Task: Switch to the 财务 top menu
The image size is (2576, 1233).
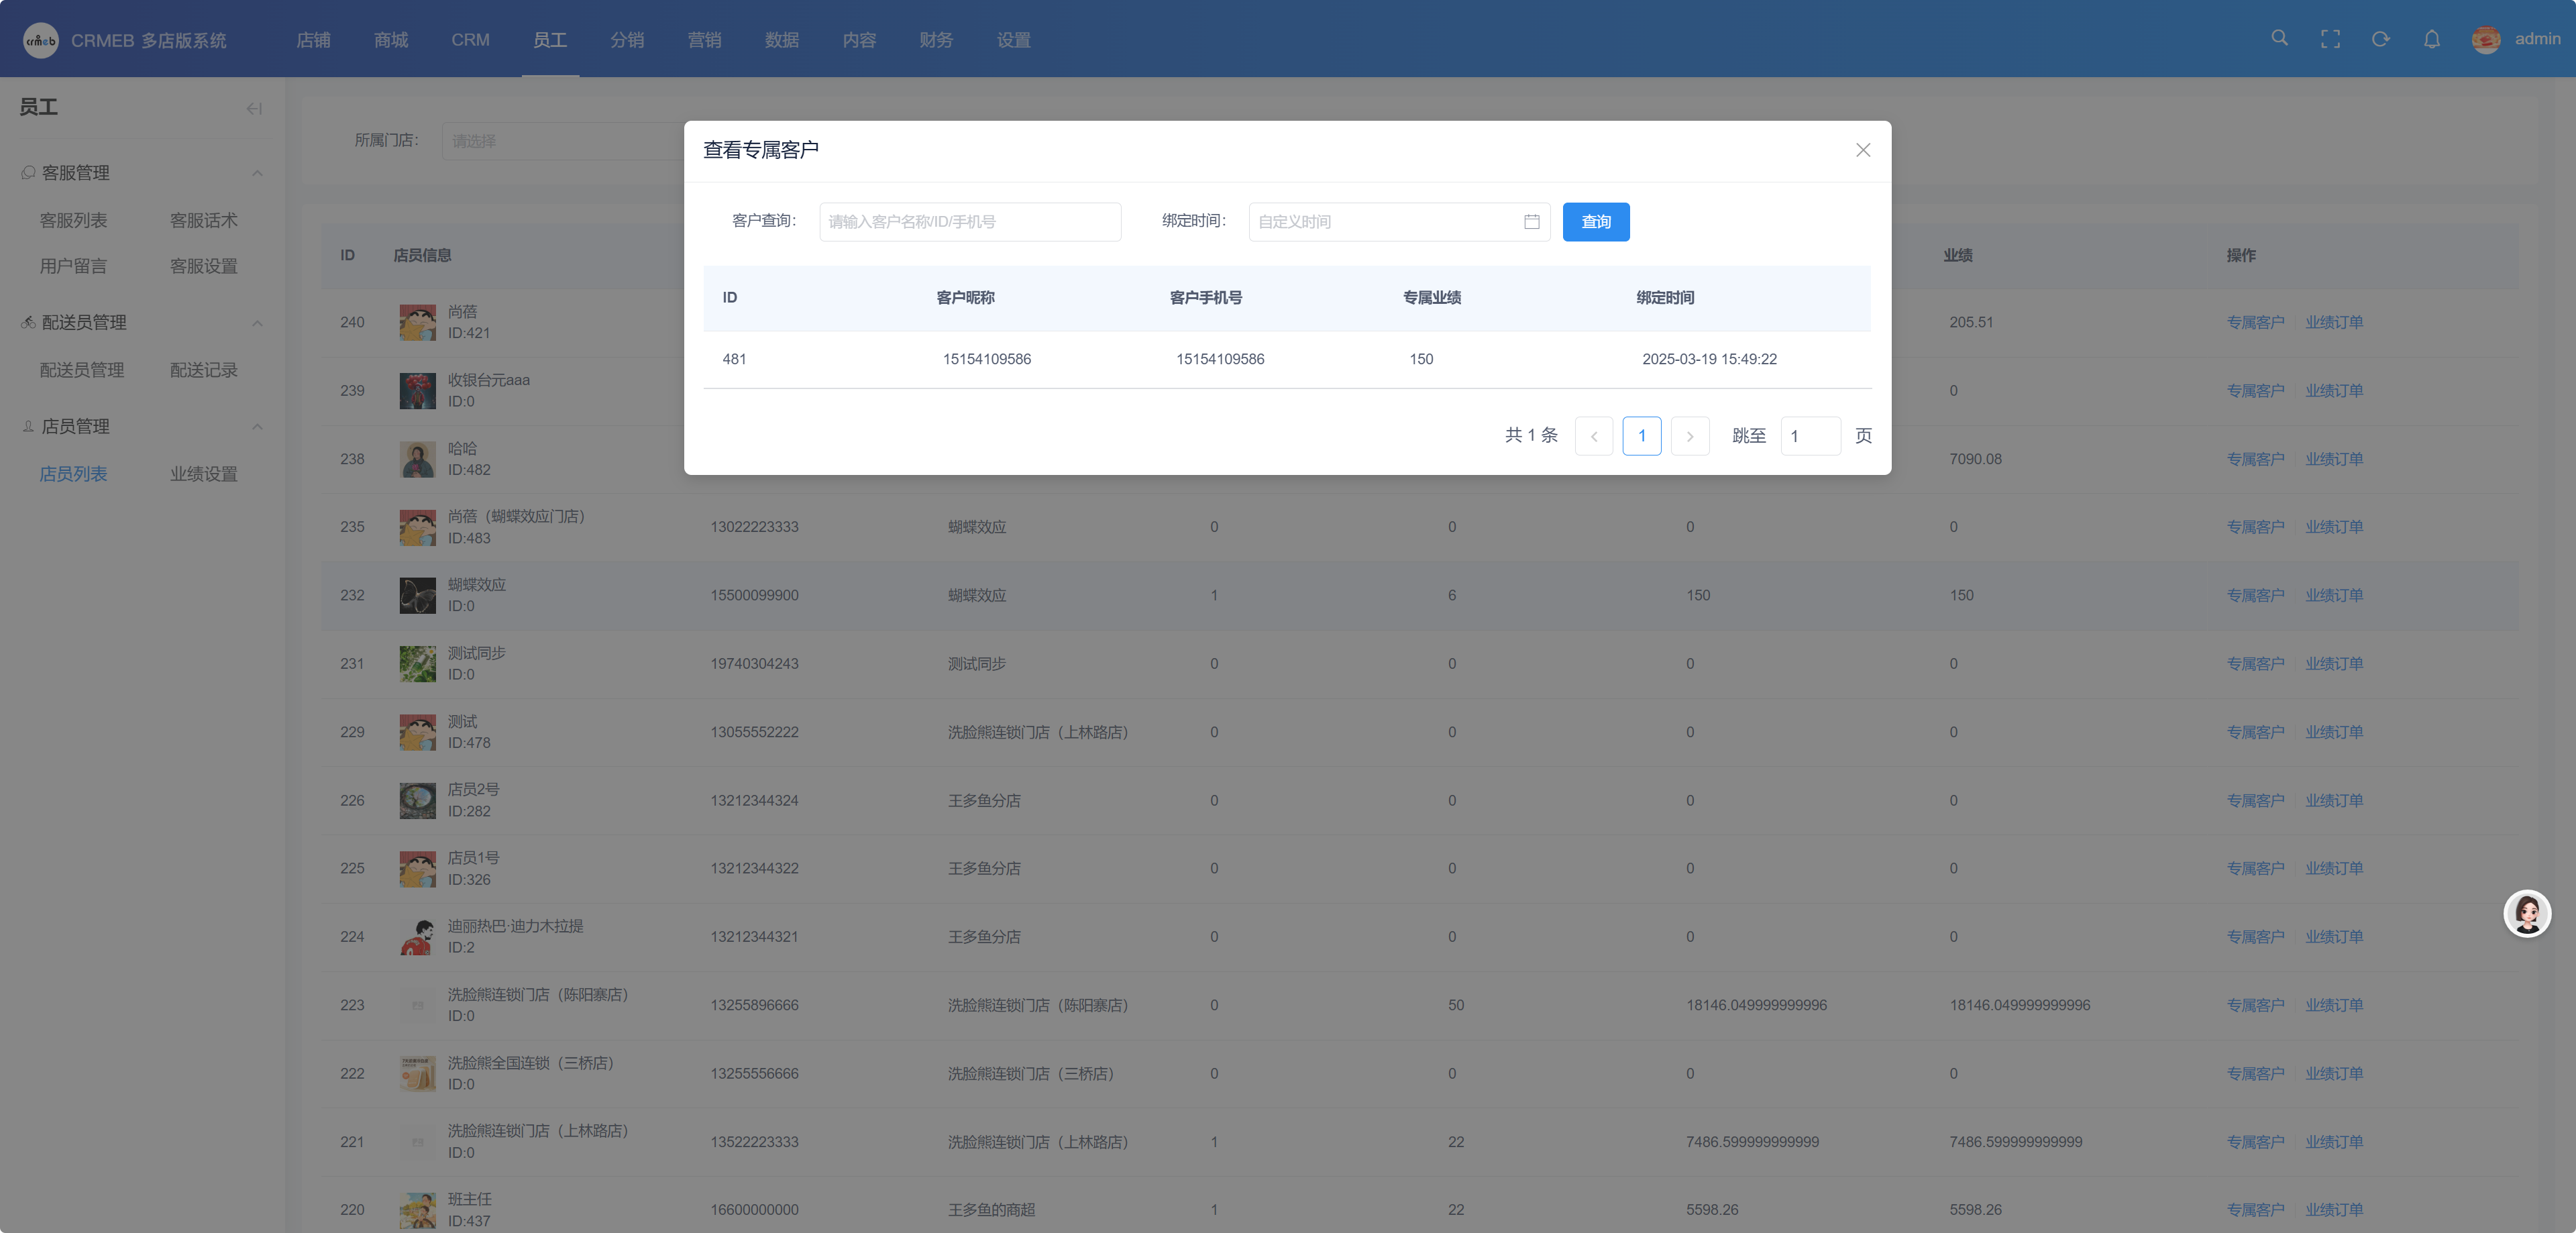Action: click(x=936, y=40)
